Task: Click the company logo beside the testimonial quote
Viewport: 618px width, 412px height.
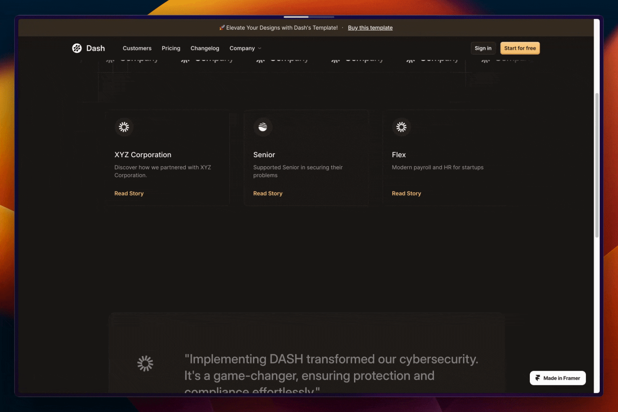Action: pyautogui.click(x=145, y=363)
